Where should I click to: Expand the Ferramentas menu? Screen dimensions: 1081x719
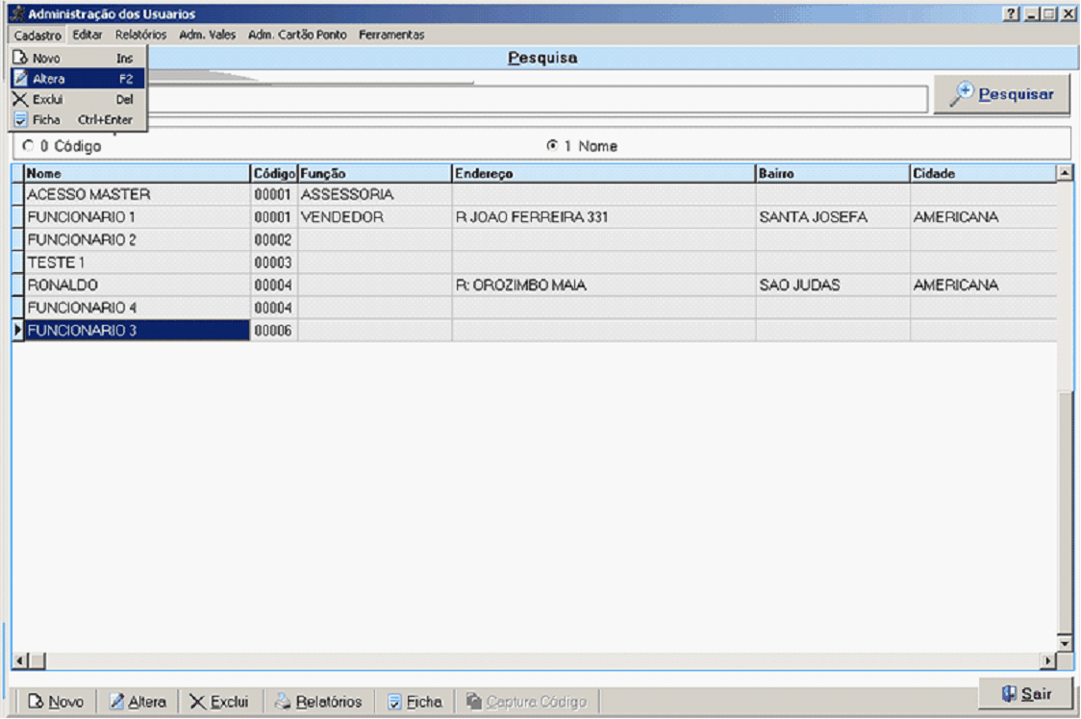click(390, 35)
